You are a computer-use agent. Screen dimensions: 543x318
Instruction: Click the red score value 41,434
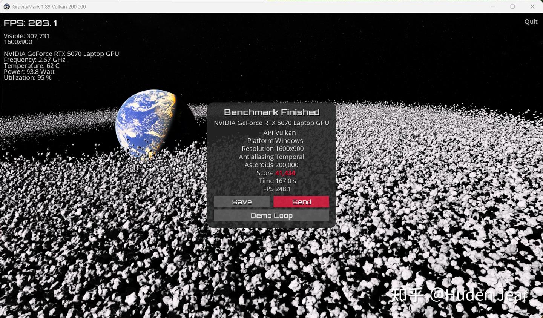(x=285, y=173)
